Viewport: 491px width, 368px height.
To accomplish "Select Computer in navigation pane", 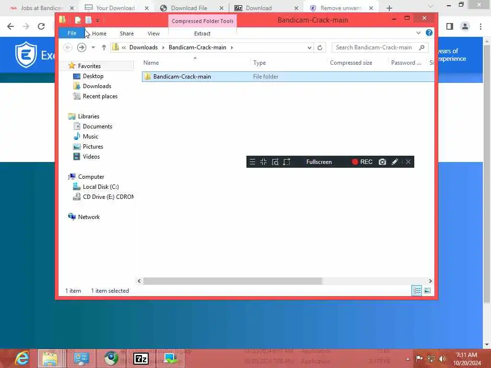I will [x=91, y=177].
